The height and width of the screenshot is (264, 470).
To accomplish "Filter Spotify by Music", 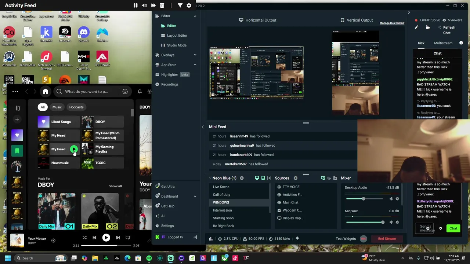I will pos(57,107).
